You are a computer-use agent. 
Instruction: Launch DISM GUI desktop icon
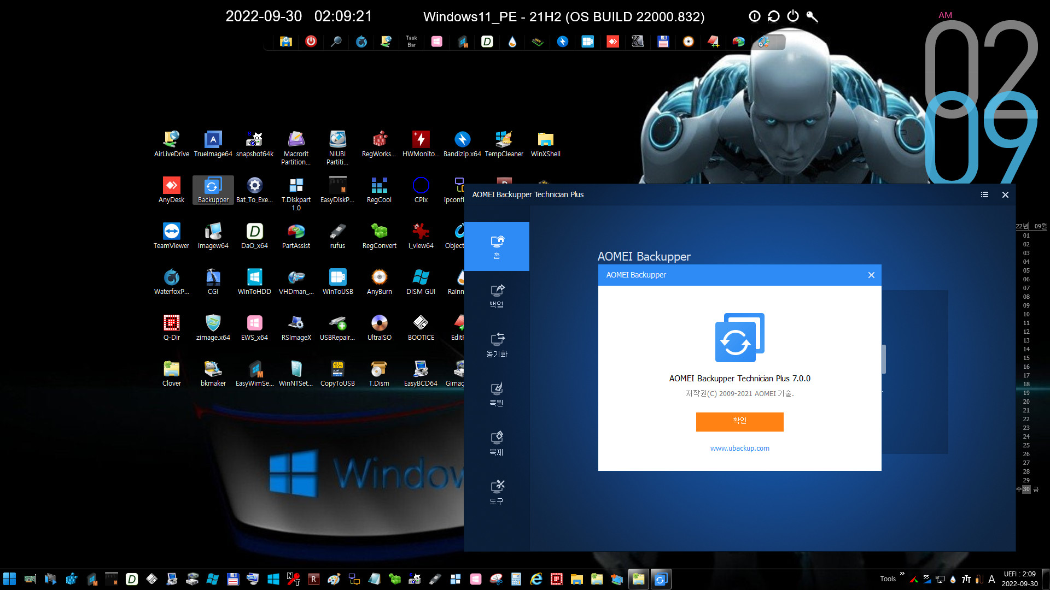tap(421, 282)
